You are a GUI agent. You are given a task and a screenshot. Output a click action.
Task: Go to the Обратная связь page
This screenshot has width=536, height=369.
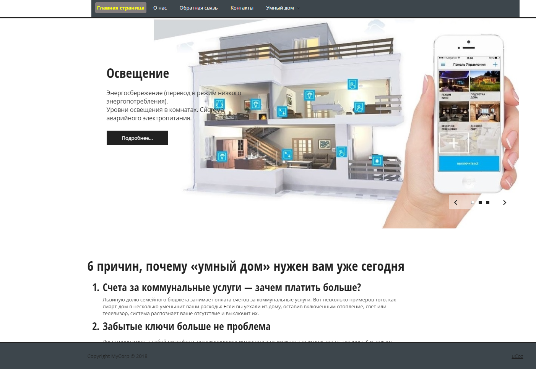click(198, 8)
